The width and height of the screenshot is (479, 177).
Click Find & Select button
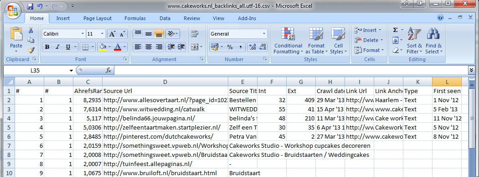click(x=433, y=41)
